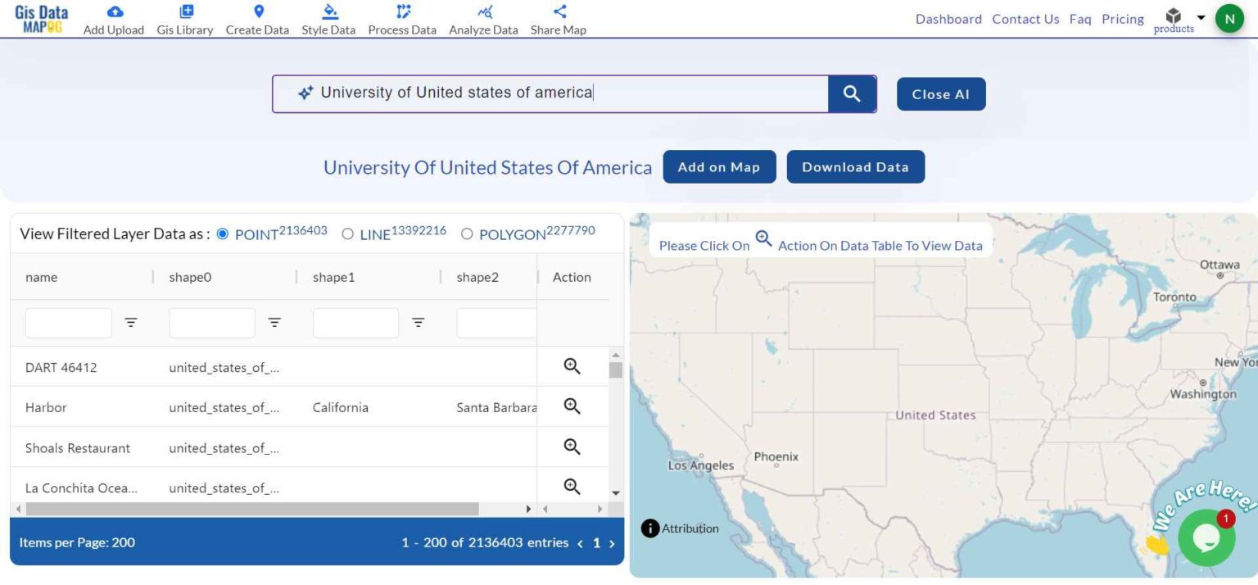Zoom to the Harbor row on map
This screenshot has width=1258, height=585.
[x=572, y=406]
